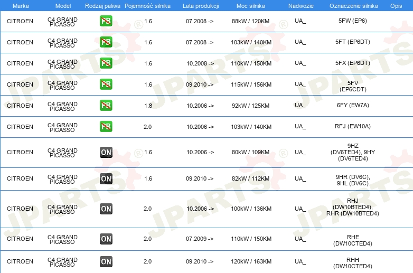Select engine code 5FT (EP6DT)
Viewport: 413px width, 273px height.
click(353, 42)
